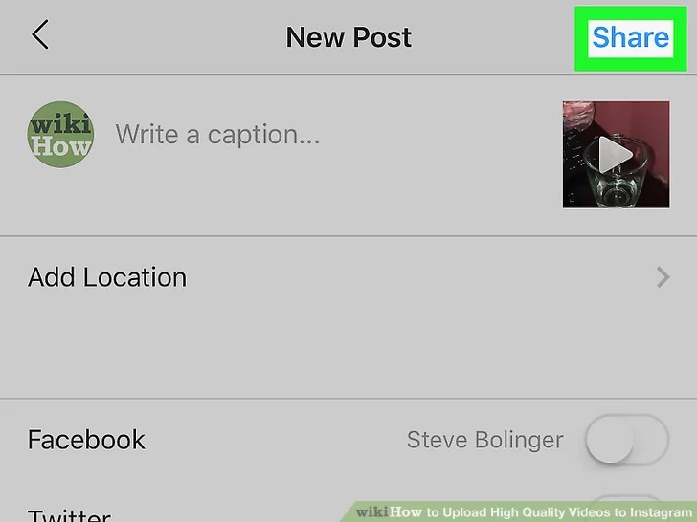Expand the Add Location chevron arrow
This screenshot has height=522, width=697.
click(663, 277)
